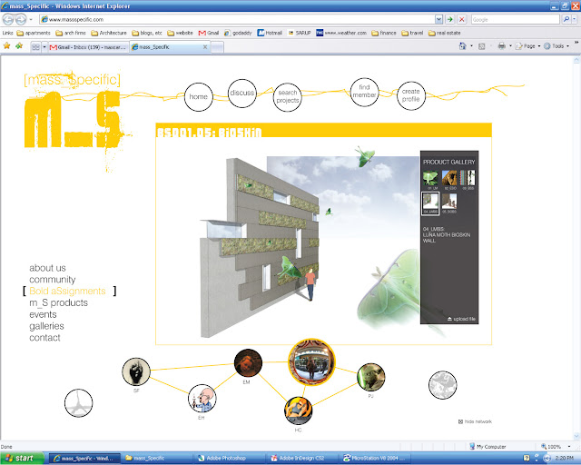Expand the address bar history dropdown
Screen dimensions: 581x465
coord(439,19)
